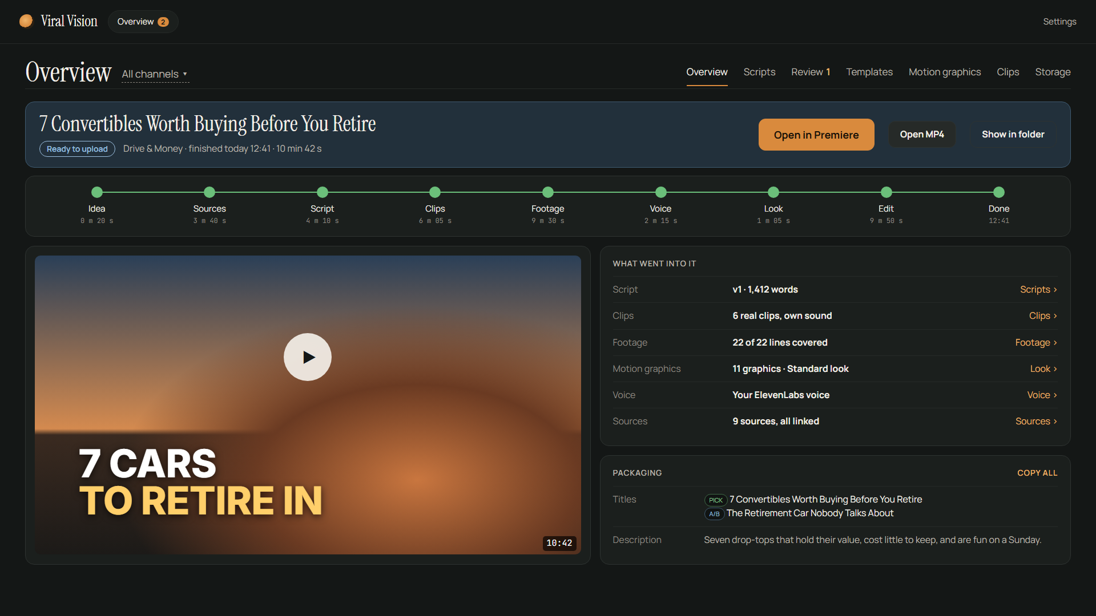This screenshot has width=1096, height=616.
Task: Switch to the Storage tab
Action: 1053,72
